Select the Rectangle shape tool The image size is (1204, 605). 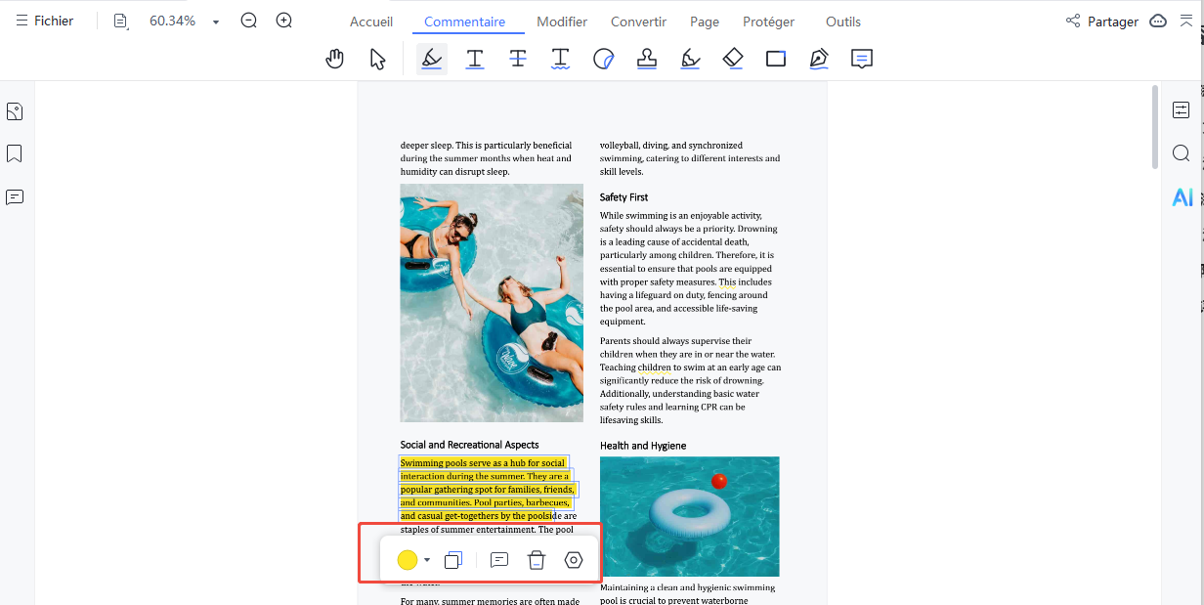775,59
